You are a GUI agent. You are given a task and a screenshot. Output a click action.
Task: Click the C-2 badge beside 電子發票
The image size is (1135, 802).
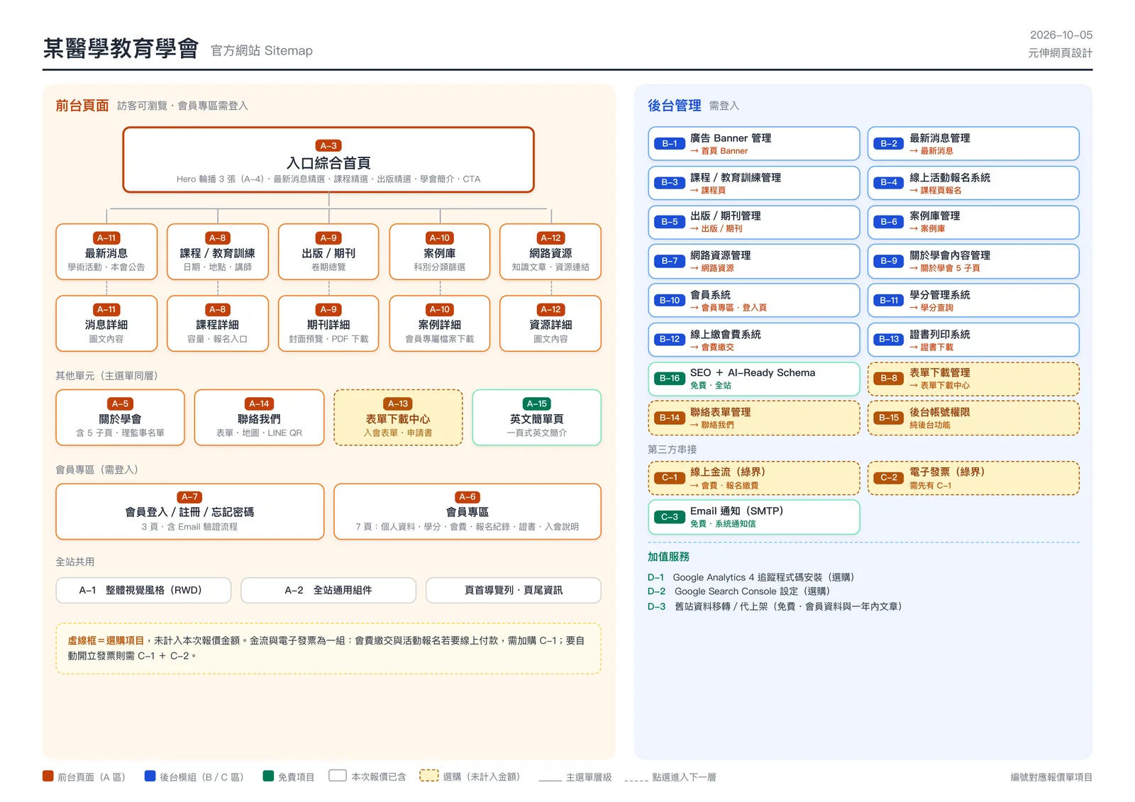click(x=889, y=477)
